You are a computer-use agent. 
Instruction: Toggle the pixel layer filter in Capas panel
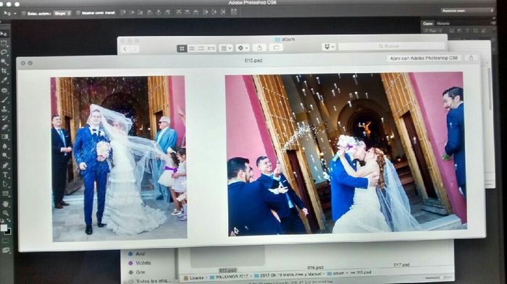451,30
